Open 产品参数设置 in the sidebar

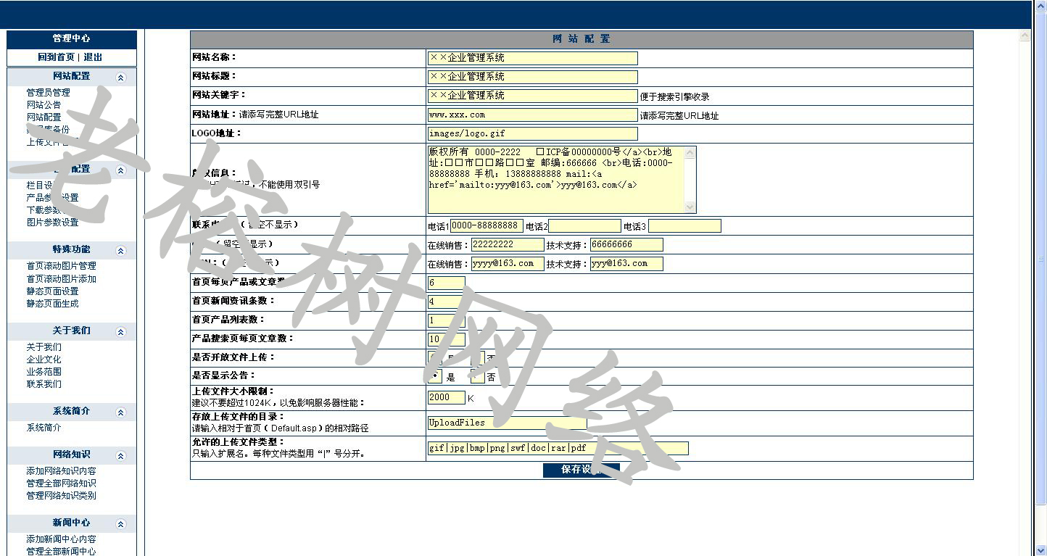(52, 198)
